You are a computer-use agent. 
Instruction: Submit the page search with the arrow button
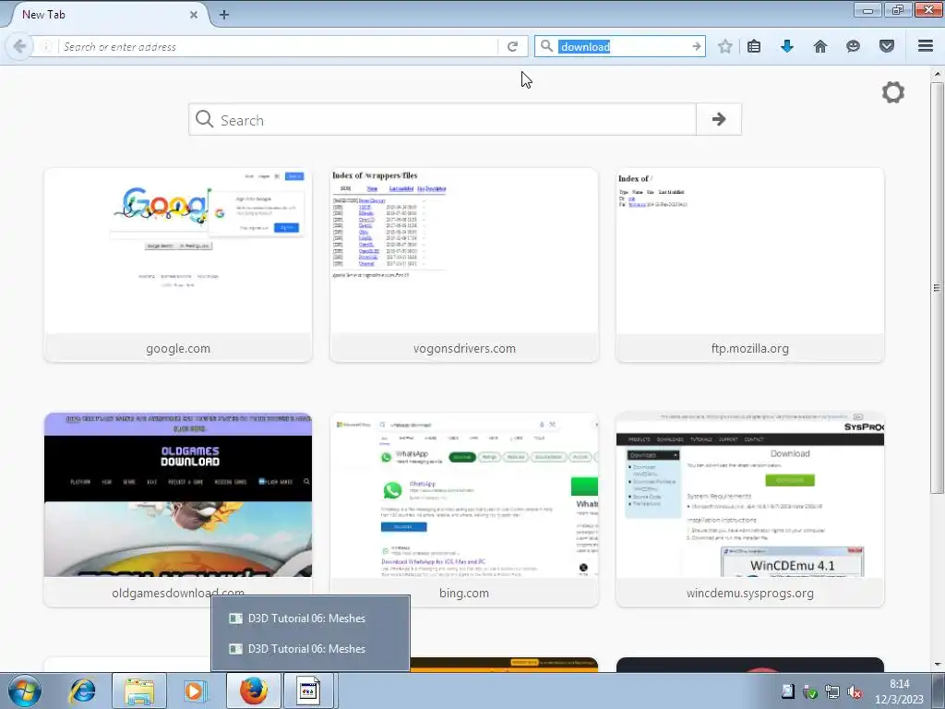(718, 119)
